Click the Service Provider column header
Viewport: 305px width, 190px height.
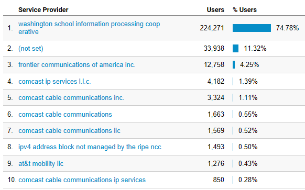coord(43,10)
